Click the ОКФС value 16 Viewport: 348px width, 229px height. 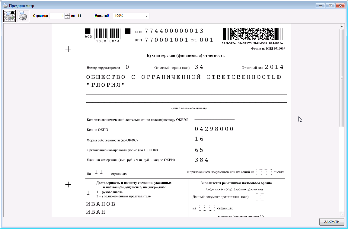(199, 139)
